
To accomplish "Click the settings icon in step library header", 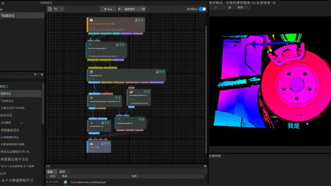I will click(35, 74).
